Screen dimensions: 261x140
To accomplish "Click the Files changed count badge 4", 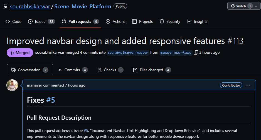I will click(168, 70).
